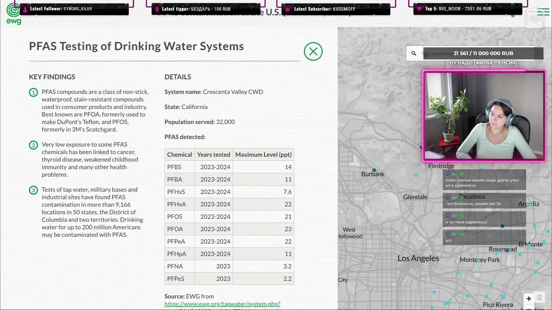Click the Monterey Park label on the map
The width and height of the screenshot is (552, 310).
pos(480,260)
